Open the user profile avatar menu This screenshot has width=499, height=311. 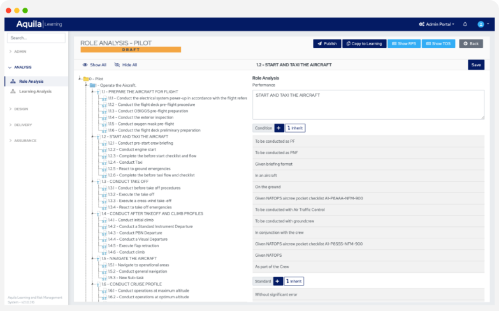(481, 24)
